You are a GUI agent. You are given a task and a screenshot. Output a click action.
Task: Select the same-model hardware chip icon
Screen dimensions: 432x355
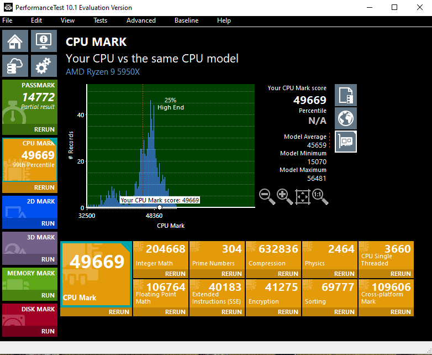coord(346,142)
